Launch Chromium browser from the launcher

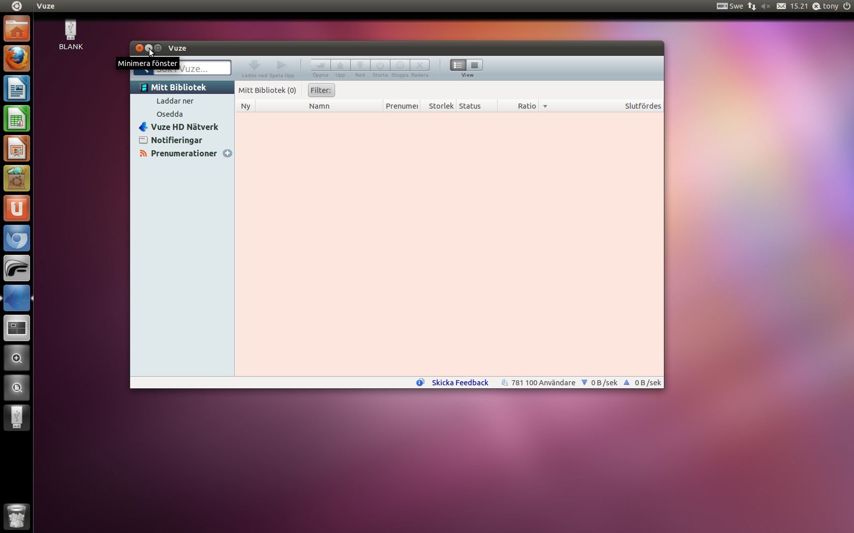click(x=17, y=239)
